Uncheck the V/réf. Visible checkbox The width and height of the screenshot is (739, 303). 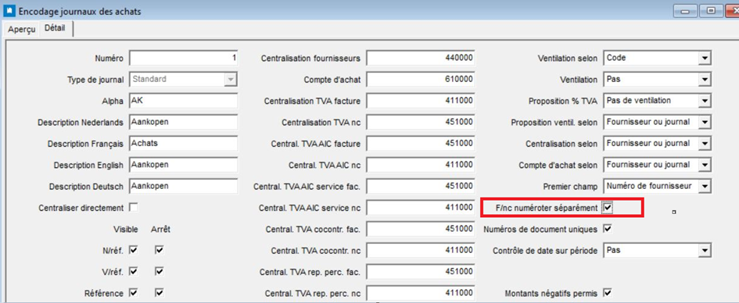tap(134, 272)
